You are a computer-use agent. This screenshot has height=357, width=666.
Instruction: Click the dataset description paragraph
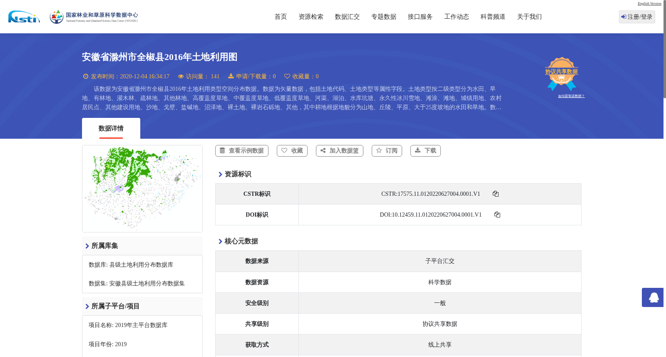pos(292,98)
